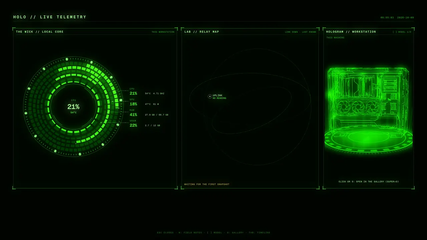
Task: Switch to timeline via "TAB: TIMELINE" hint
Action: point(260,233)
